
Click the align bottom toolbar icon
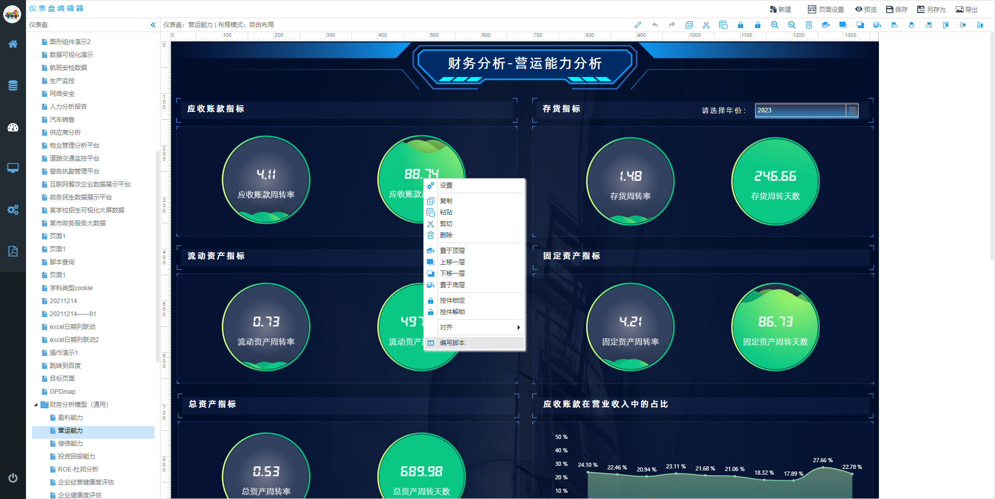pos(980,25)
